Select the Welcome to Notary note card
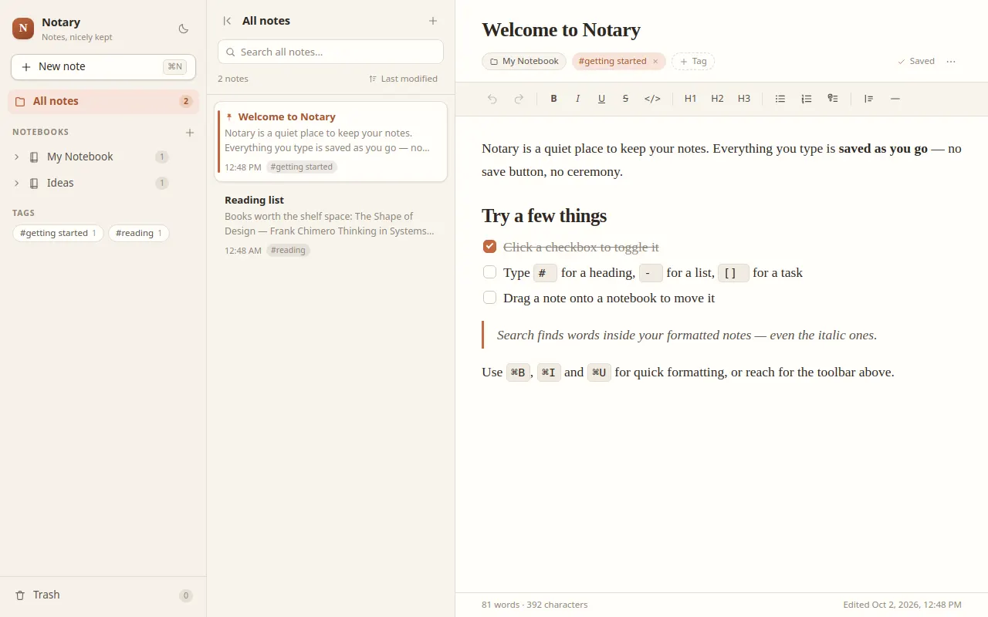The image size is (988, 617). 330,142
